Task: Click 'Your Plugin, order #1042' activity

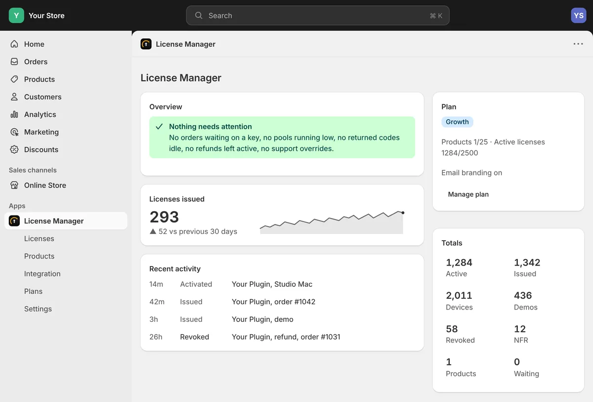Action: (x=273, y=302)
